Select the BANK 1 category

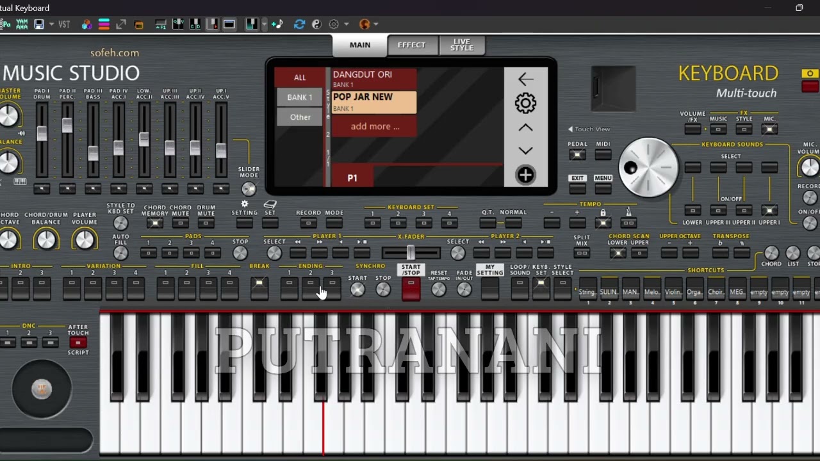(300, 97)
